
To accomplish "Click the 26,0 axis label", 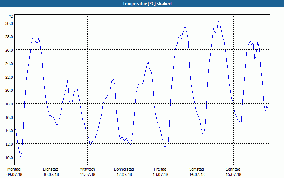I will [9, 50].
